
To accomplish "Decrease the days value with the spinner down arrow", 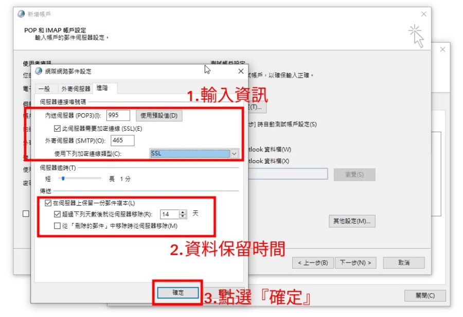I will tap(183, 216).
